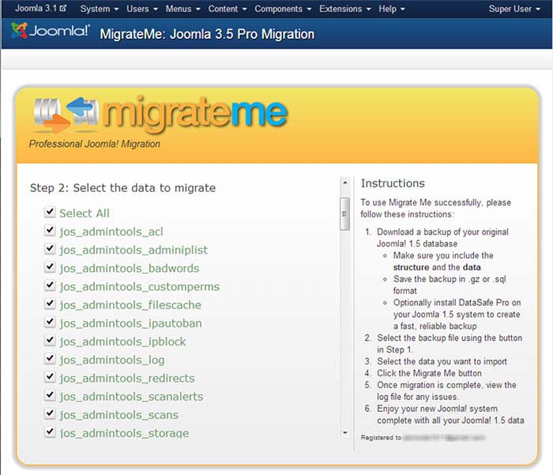This screenshot has width=553, height=475.
Task: Toggle the Select All checkbox
Action: point(50,212)
